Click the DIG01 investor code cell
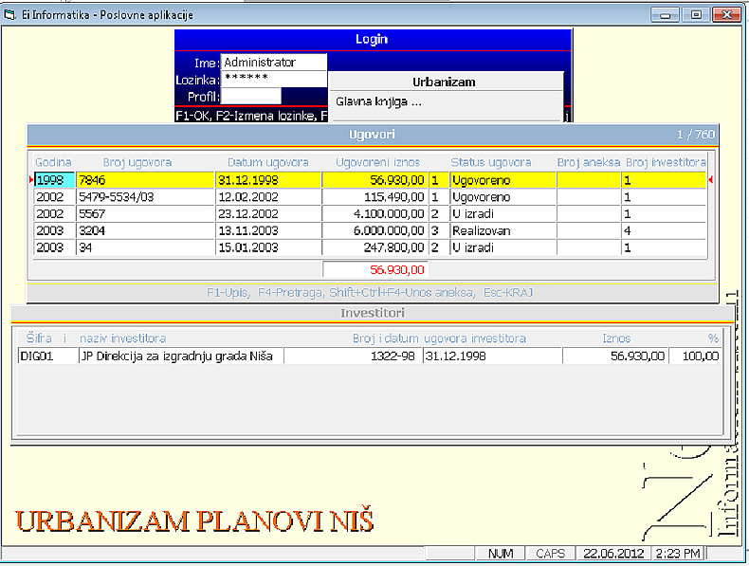 [x=46, y=356]
